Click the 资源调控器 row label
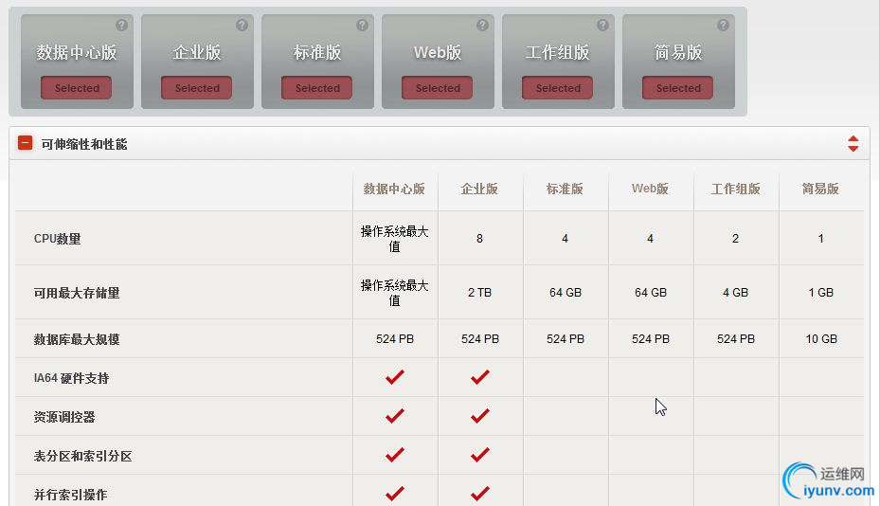The image size is (880, 506). click(64, 417)
